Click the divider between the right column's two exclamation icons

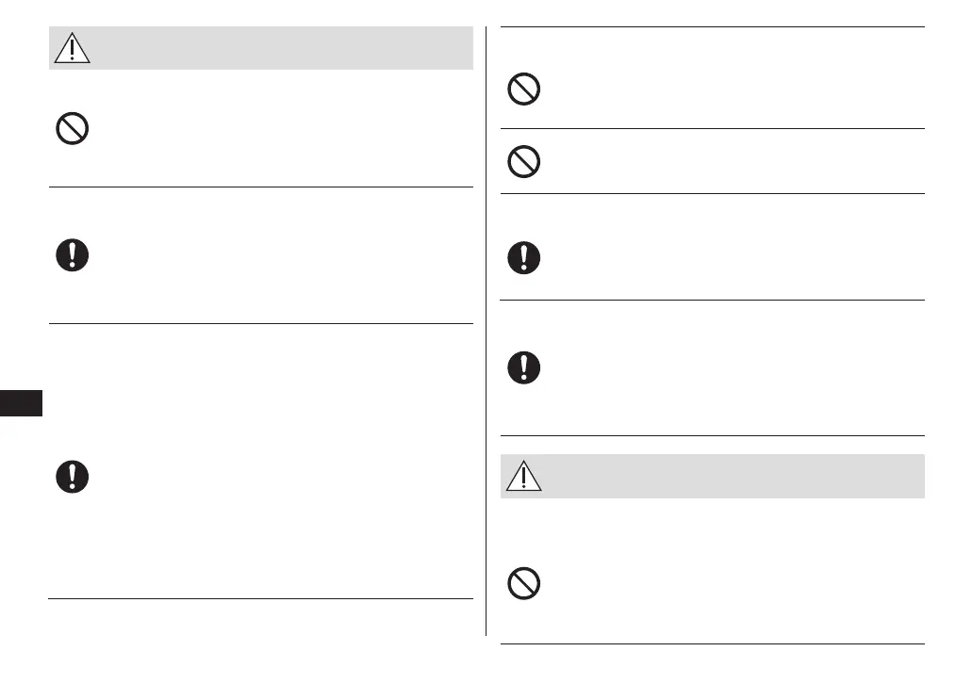[x=712, y=301]
